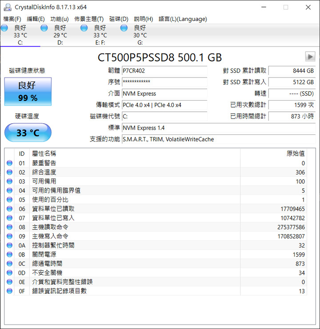Click total host writes value 5122 GB
320x329 pixels.
(292, 82)
